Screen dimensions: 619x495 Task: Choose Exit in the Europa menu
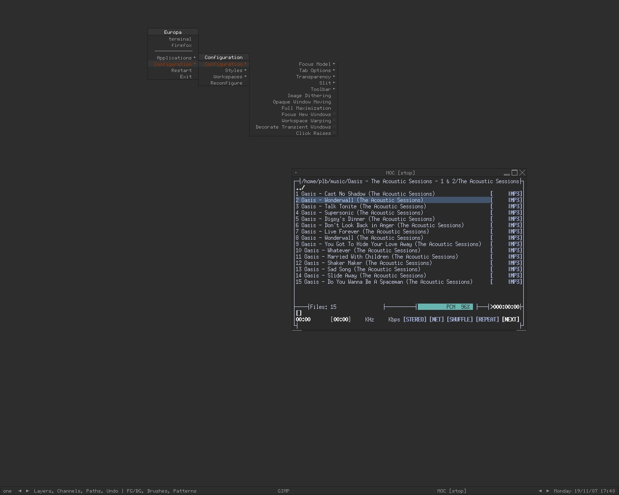point(173,77)
